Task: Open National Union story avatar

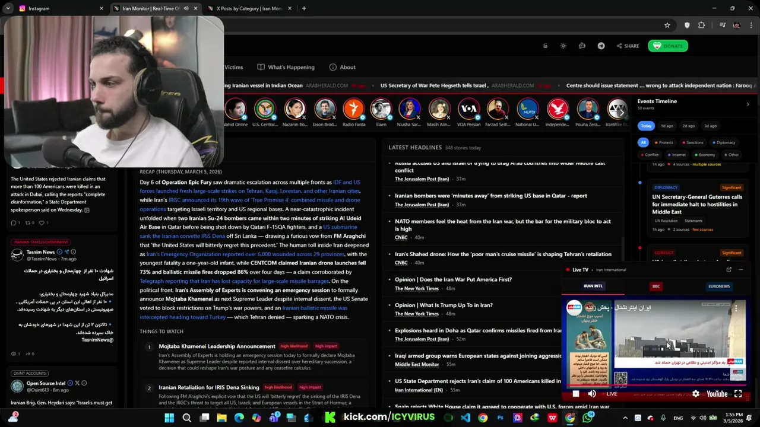Action: coord(527,110)
